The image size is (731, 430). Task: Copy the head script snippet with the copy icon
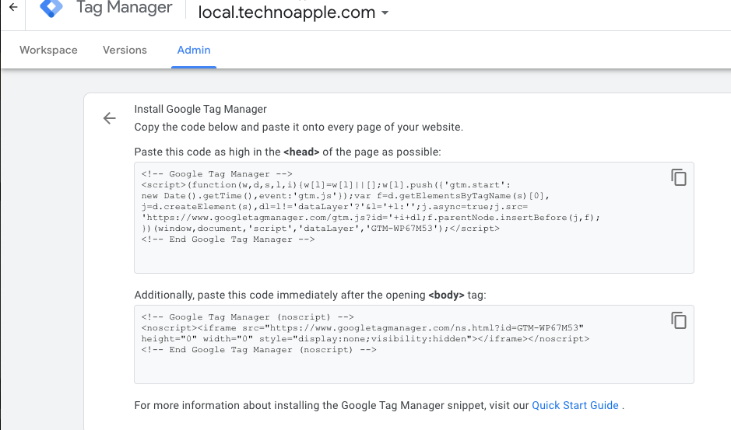coord(679,177)
